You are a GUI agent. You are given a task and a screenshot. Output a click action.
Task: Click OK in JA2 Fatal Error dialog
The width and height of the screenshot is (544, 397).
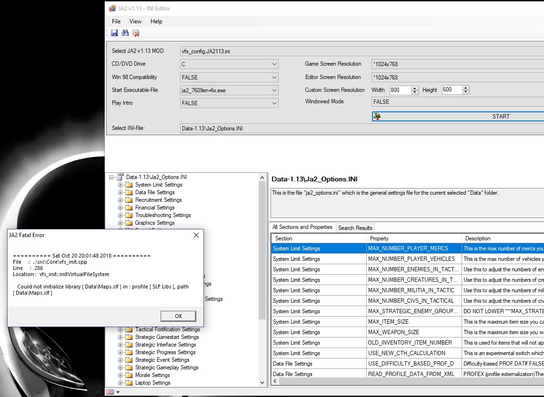(x=178, y=316)
